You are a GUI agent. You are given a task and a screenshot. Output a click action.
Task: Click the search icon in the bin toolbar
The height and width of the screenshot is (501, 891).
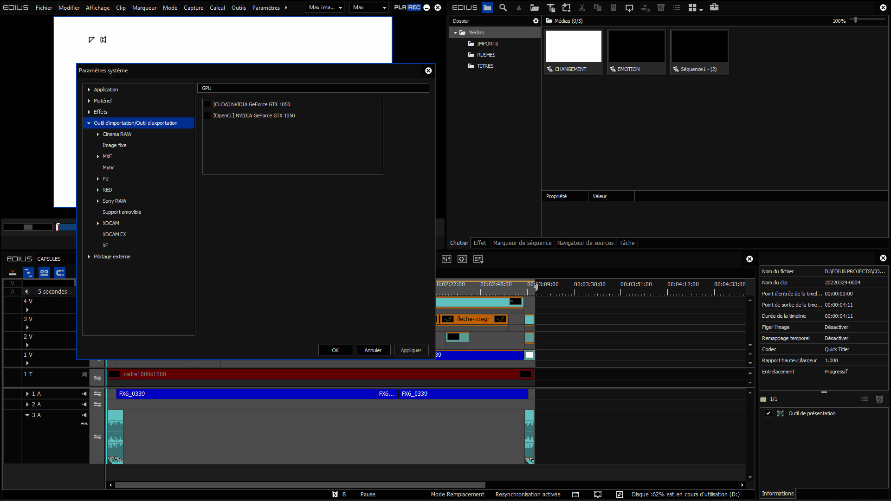click(503, 7)
